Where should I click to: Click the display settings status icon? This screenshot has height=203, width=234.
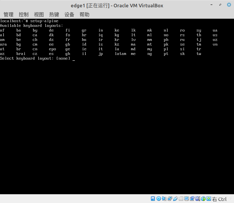pos(186,199)
